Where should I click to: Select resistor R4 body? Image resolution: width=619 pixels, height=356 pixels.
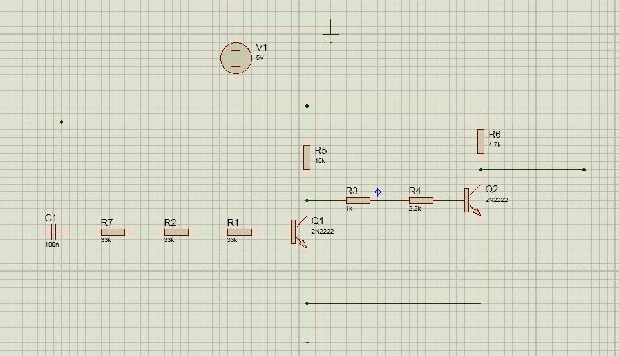pyautogui.click(x=421, y=200)
